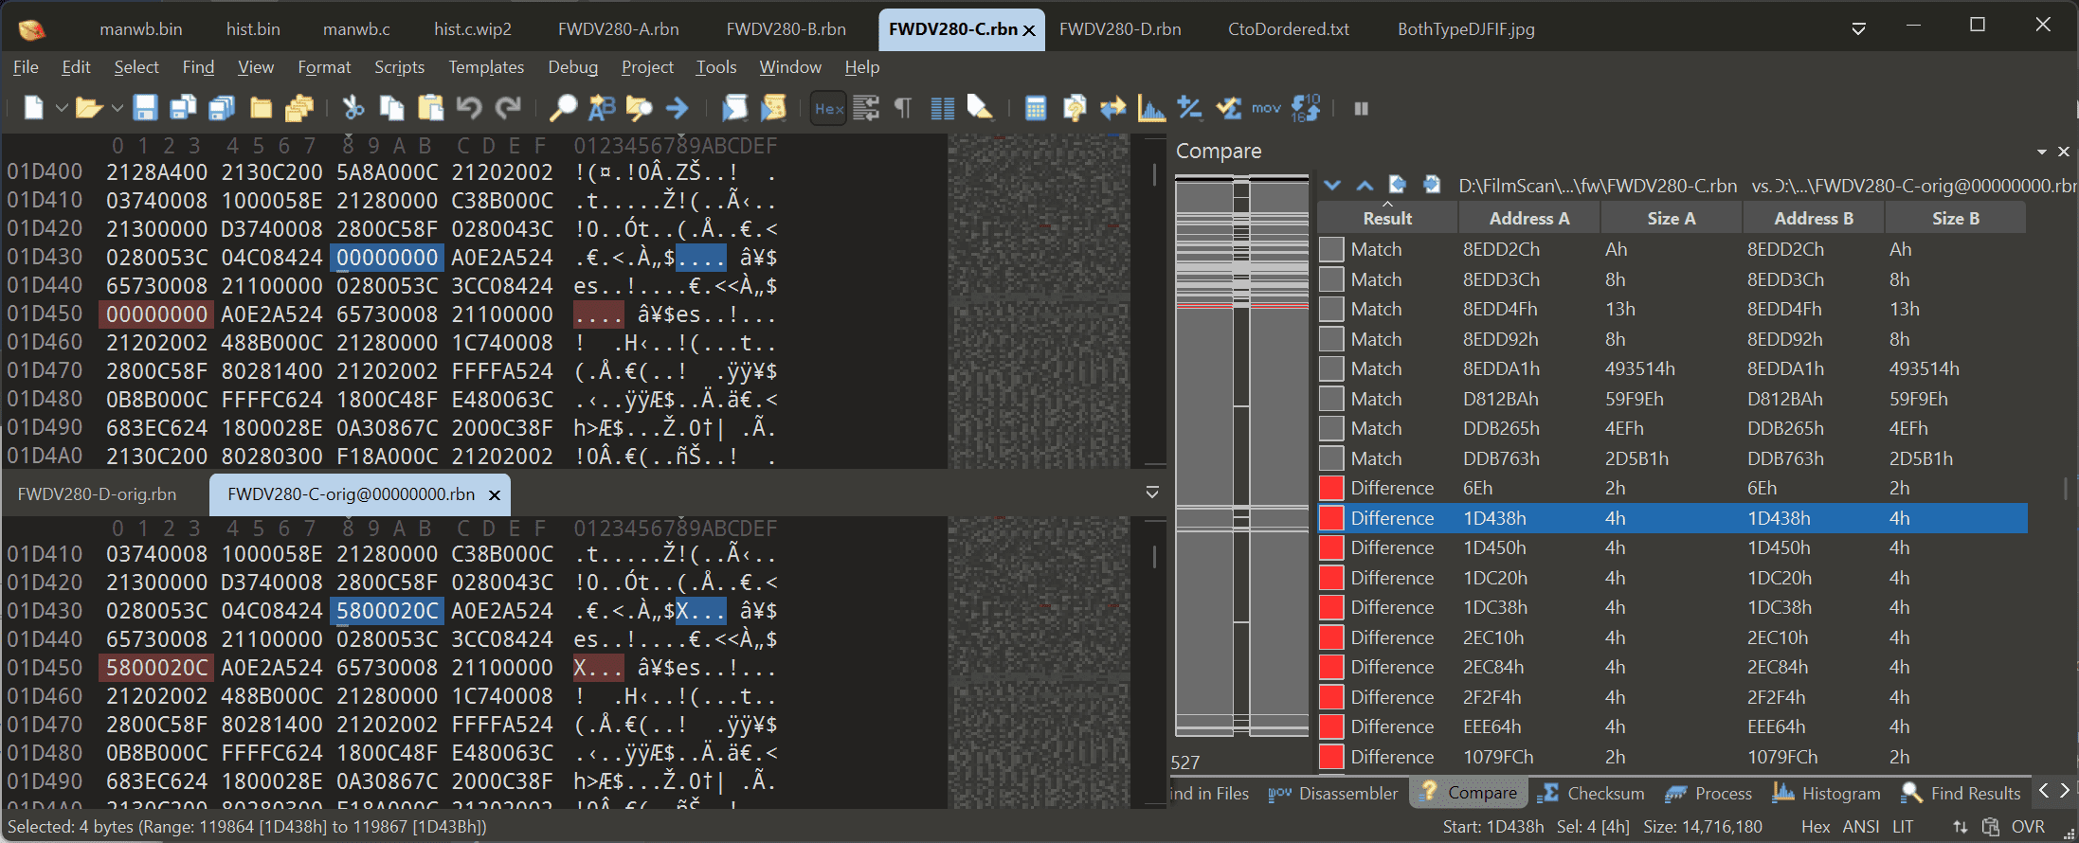Toggle OVR overwrite mode in status bar
Image resolution: width=2079 pixels, height=843 pixels.
point(2028,826)
